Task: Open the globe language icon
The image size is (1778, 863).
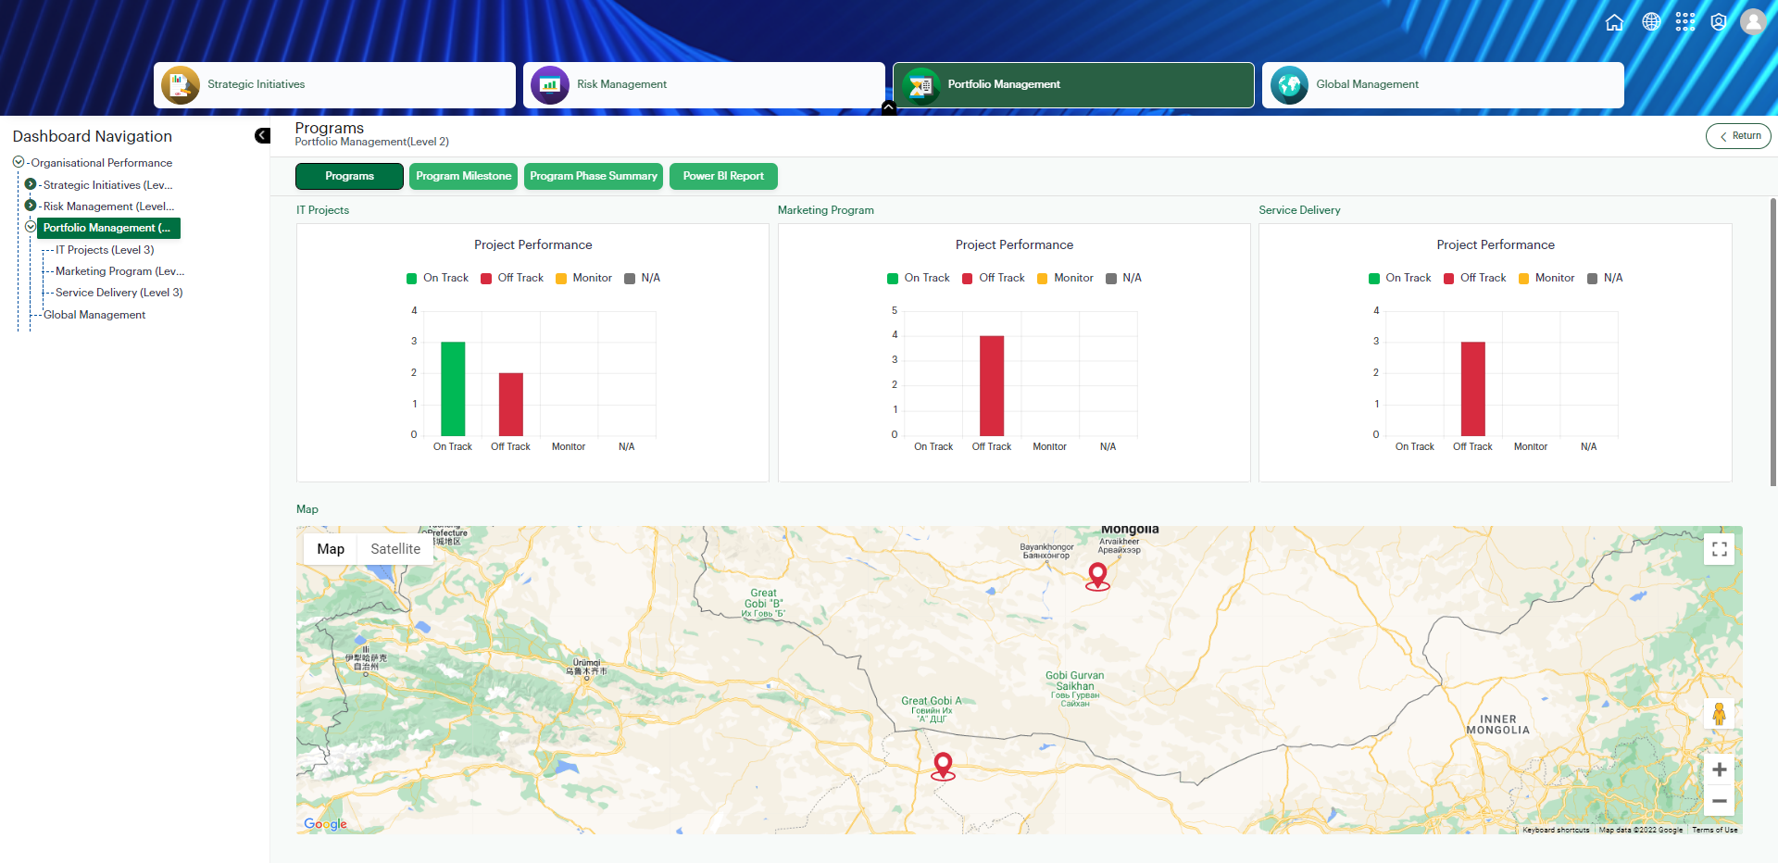Action: pyautogui.click(x=1650, y=22)
